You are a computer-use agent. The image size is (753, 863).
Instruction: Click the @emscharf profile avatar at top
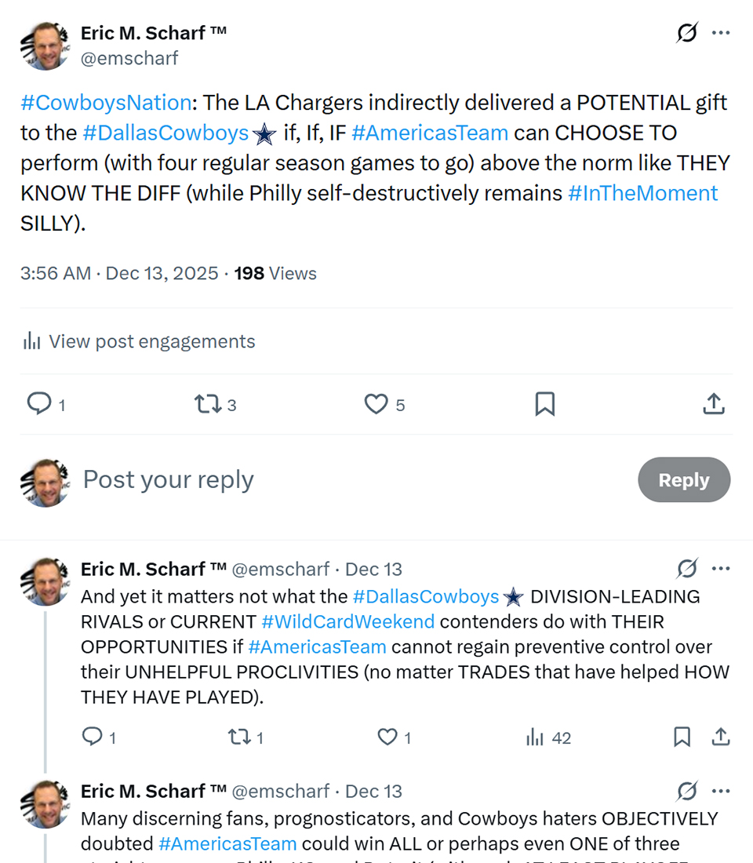coord(45,46)
